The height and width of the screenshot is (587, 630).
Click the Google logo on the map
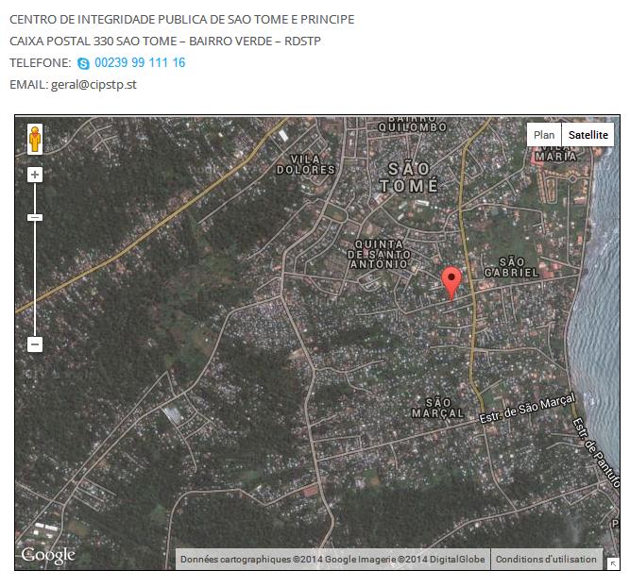(x=47, y=556)
